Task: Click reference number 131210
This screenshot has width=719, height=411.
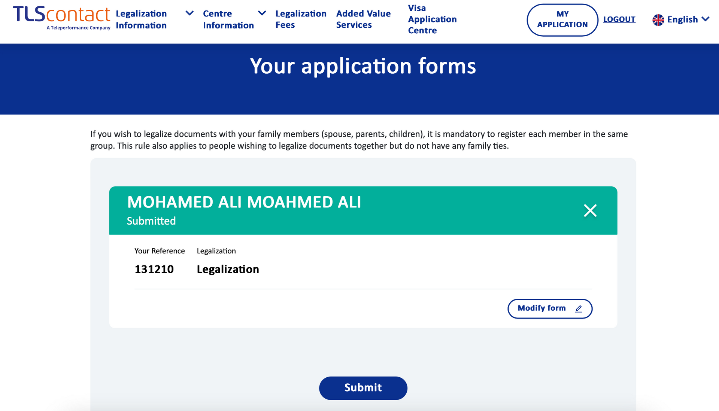Action: pyautogui.click(x=154, y=269)
